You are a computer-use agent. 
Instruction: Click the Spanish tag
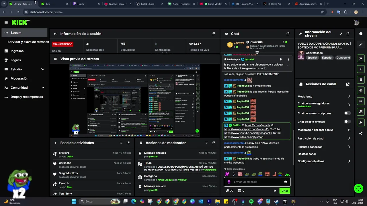(x=312, y=58)
